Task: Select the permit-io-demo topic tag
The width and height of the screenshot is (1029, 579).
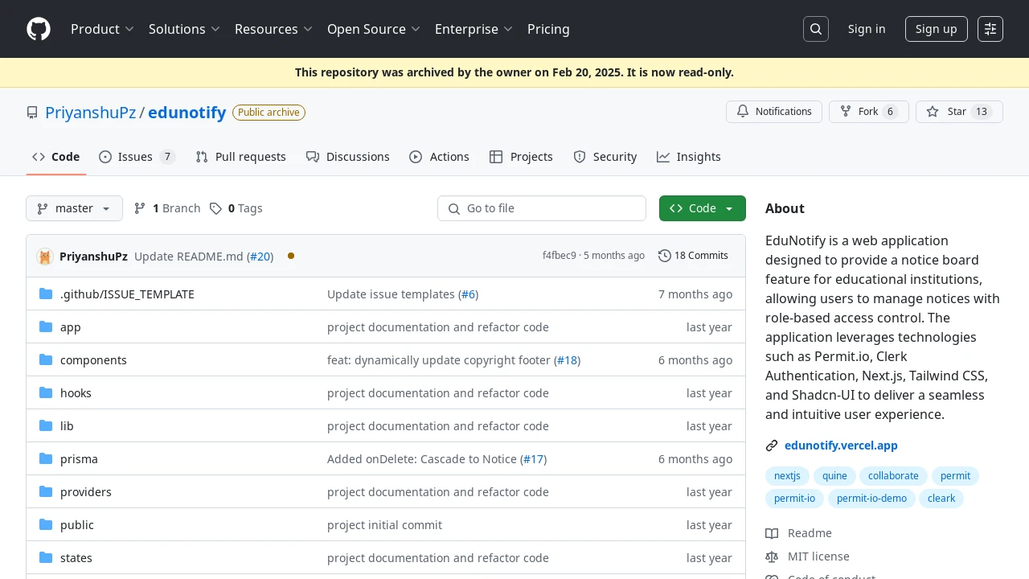Action: (x=871, y=499)
